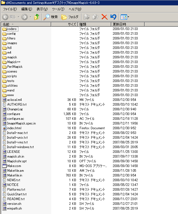This screenshot has height=214, width=178.
Task: Click the Copy To folder toolbar icon
Action: (95, 17)
